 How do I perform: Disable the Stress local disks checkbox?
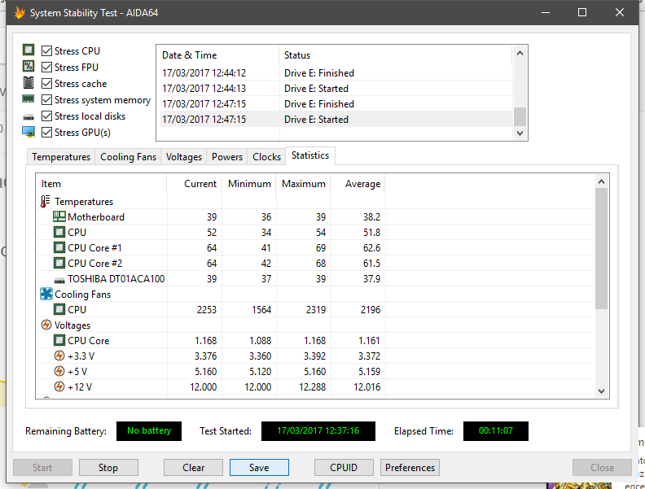pyautogui.click(x=47, y=116)
